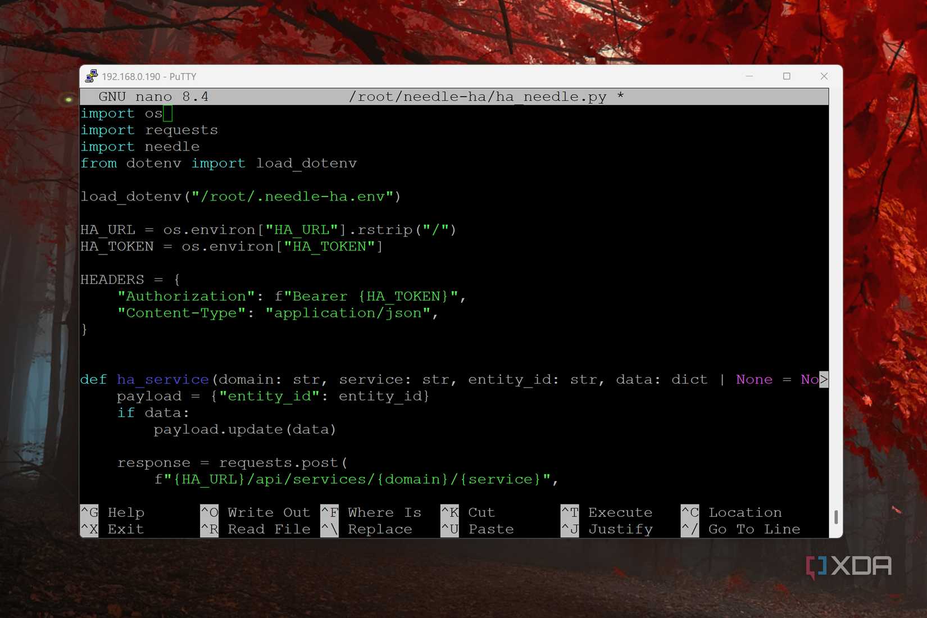Click the 'HEADERS = {' line
The height and width of the screenshot is (618, 927).
130,280
